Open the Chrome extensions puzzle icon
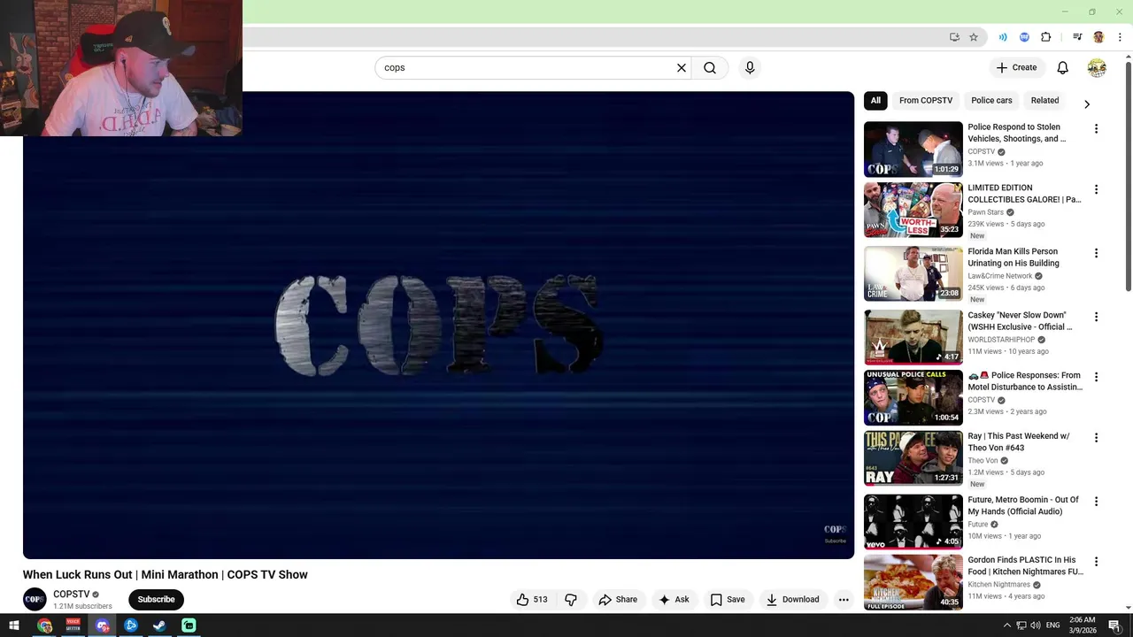Viewport: 1133px width, 637px height. click(1046, 37)
